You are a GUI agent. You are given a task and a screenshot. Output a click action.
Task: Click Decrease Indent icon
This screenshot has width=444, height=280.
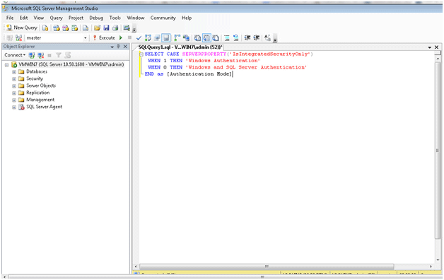(247, 37)
